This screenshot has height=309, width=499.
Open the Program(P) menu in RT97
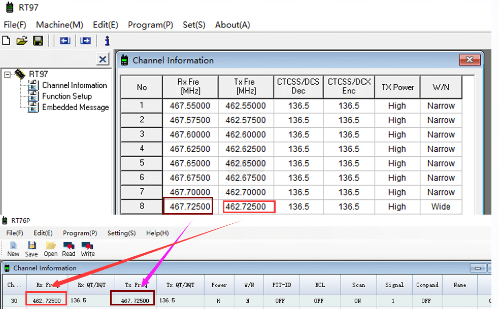pyautogui.click(x=150, y=25)
